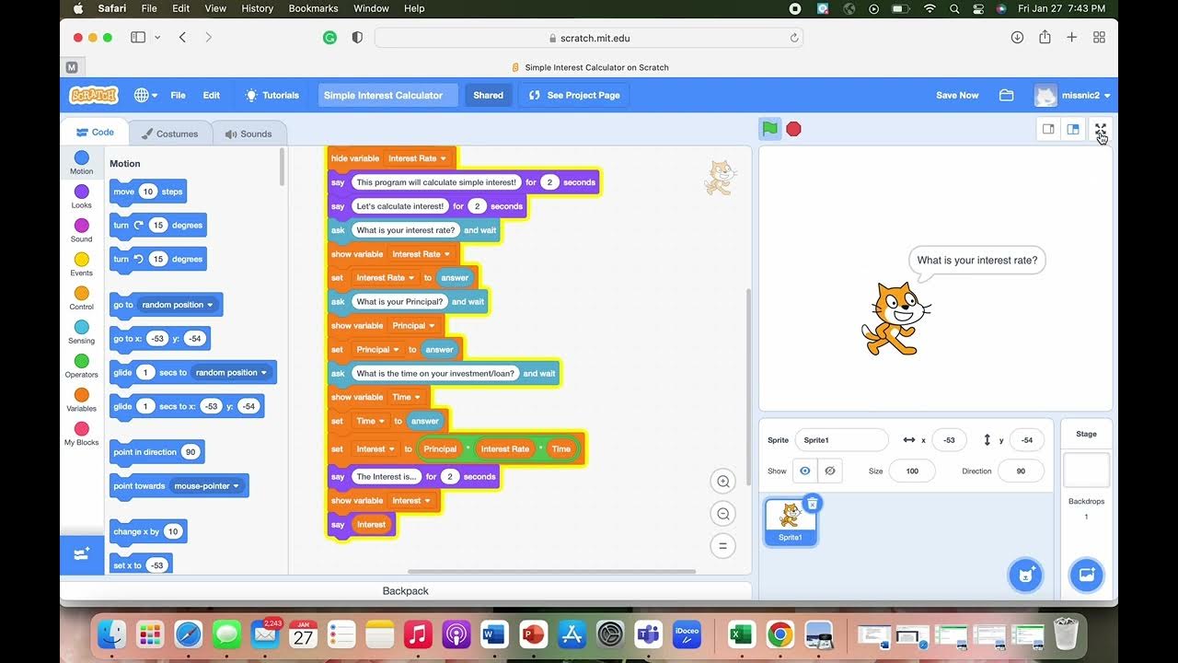The height and width of the screenshot is (663, 1178).
Task: Enter full screen stage mode
Action: 1101,129
